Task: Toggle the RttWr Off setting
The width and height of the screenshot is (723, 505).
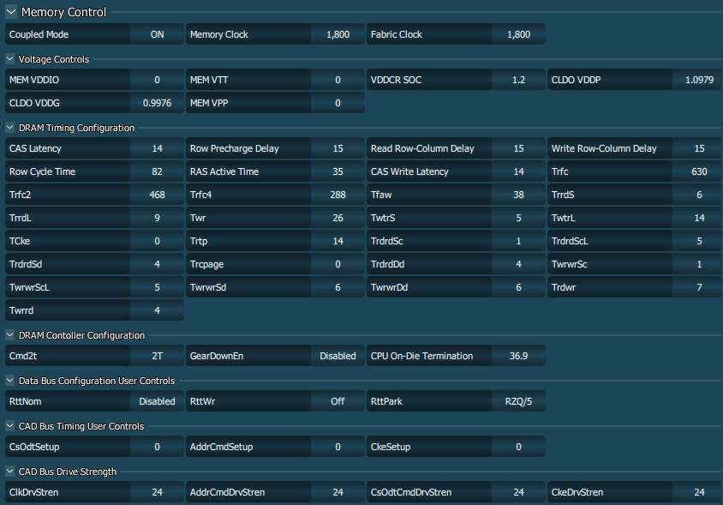Action: (338, 401)
